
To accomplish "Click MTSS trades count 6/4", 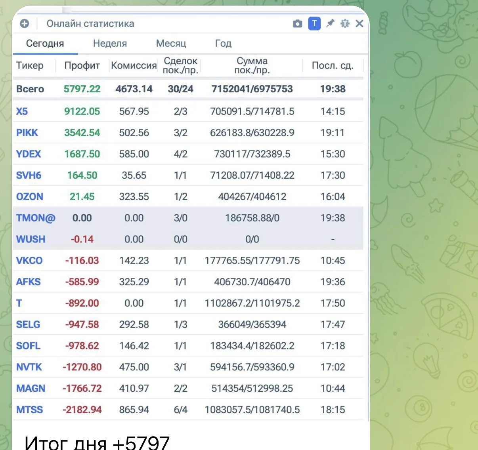I will (180, 410).
